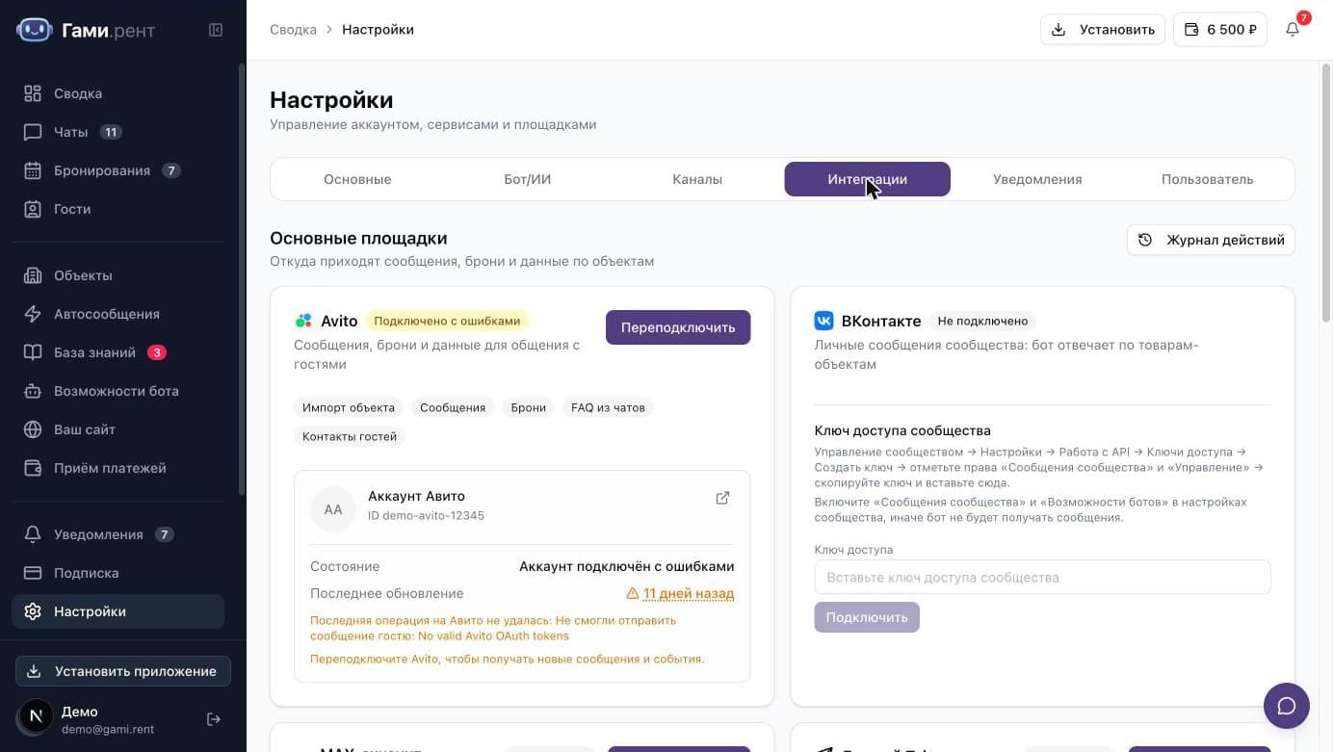Click the Автосообщения lightning icon

[x=33, y=314]
